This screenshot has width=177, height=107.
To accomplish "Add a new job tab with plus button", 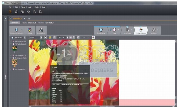I will click(29, 19).
